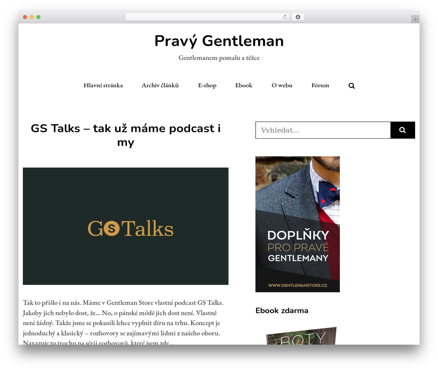Viewport: 438px width, 371px height.
Task: Click the search magnifier icon in navigation menu
Action: click(351, 86)
